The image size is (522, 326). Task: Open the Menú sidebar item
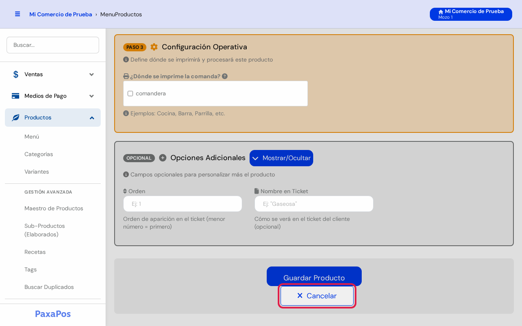32,137
